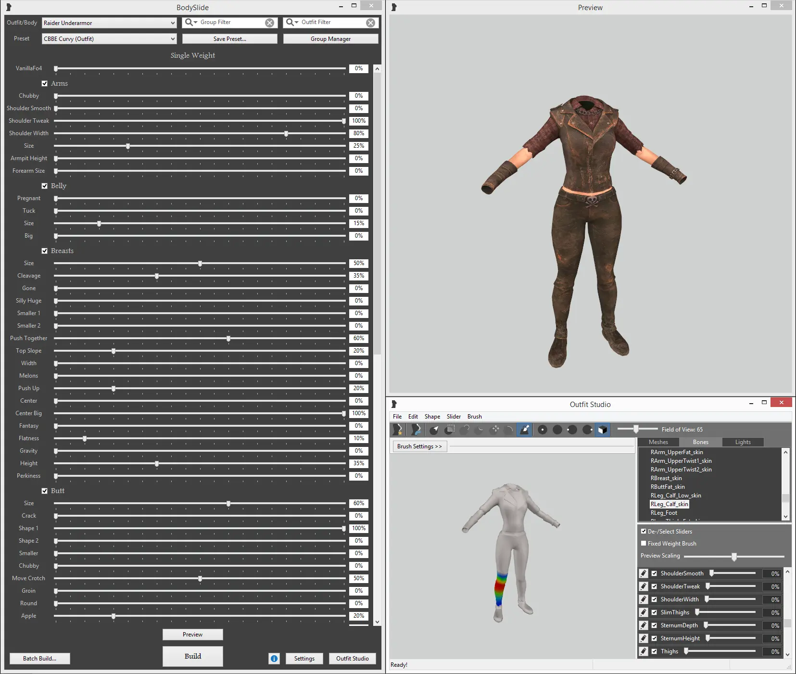Uncheck the Breasts slider category
The image size is (796, 674).
click(x=45, y=251)
